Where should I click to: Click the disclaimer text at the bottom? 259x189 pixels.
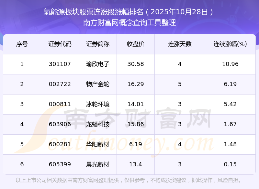[x=129, y=180]
